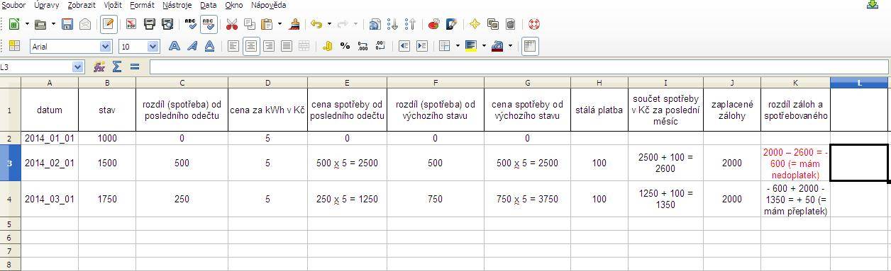Image resolution: width=891 pixels, height=271 pixels.
Task: Apply percent number format
Action: [x=345, y=46]
